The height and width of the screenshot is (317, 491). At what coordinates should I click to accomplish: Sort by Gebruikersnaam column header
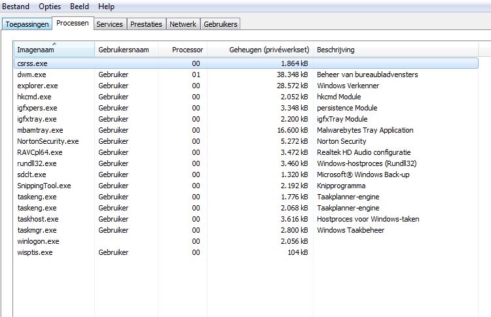[128, 50]
